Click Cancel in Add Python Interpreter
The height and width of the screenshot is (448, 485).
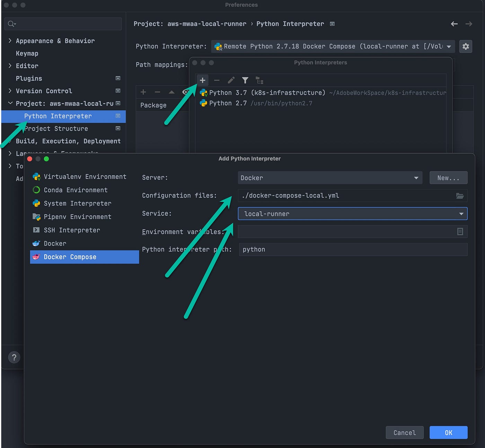tap(405, 433)
